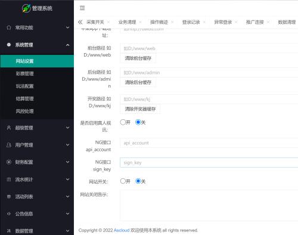
Task: Close the 业务清理 tab
Action: coord(140,22)
